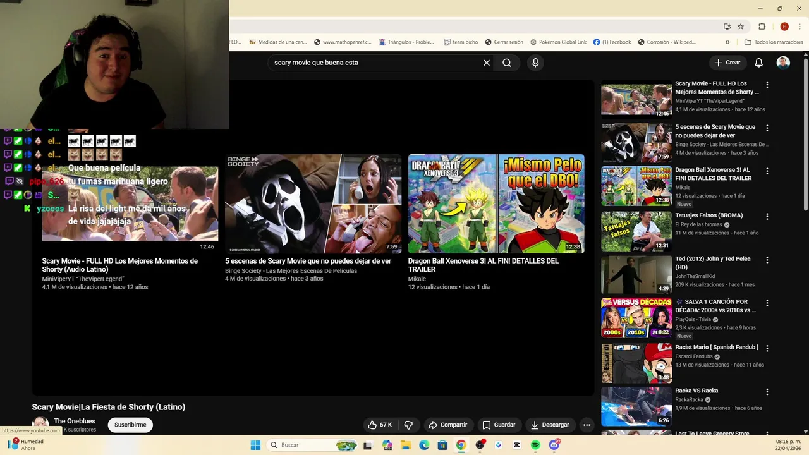The height and width of the screenshot is (455, 809).
Task: Open more actions ellipsis below video
Action: click(x=587, y=425)
